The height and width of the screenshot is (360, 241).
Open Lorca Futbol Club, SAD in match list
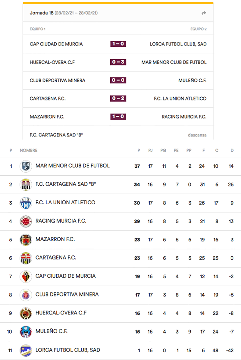tap(178, 44)
